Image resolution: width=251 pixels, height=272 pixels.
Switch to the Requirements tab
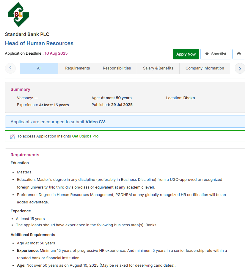78,68
